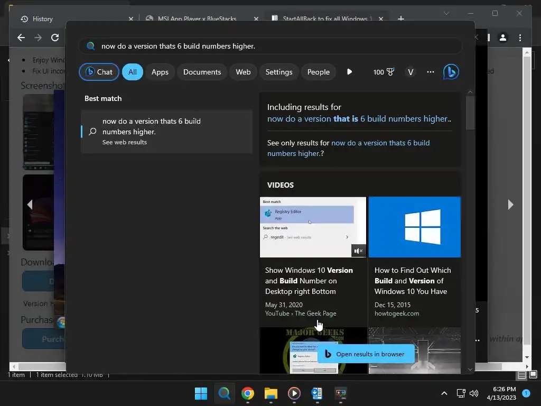Screen dimensions: 541x406
Task: Open 'How to Find Out Which Build' video title
Action: click(413, 281)
